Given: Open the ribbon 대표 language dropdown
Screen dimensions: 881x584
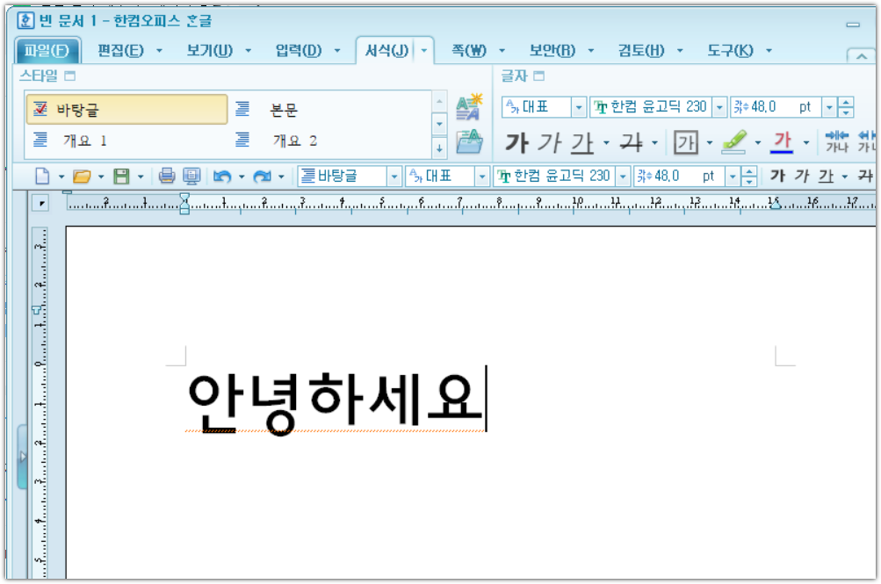Looking at the screenshot, I should pos(579,106).
